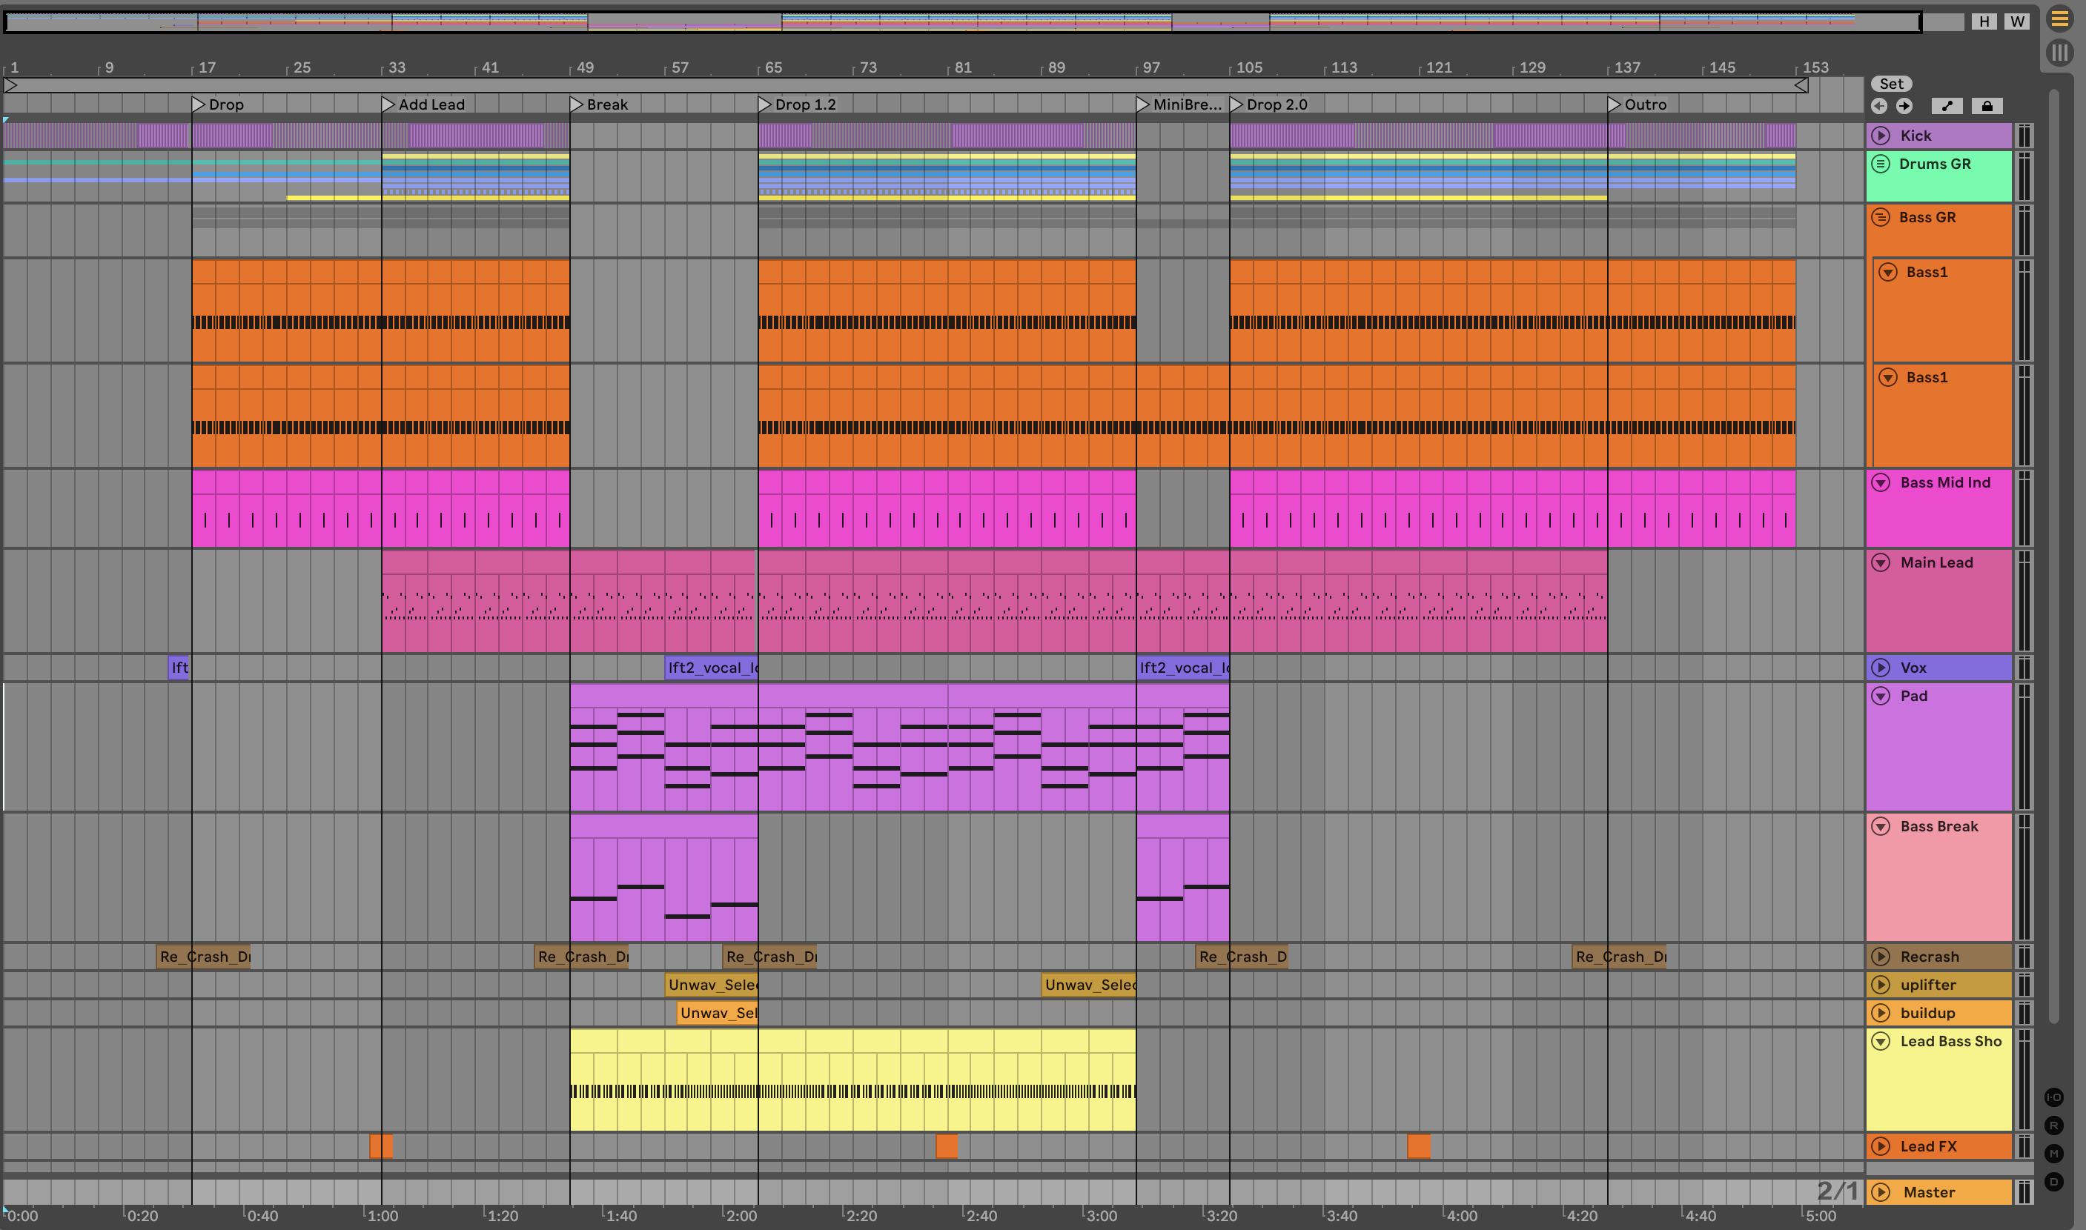2086x1230 pixels.
Task: Unfold the Drums GR group track
Action: tap(1881, 164)
